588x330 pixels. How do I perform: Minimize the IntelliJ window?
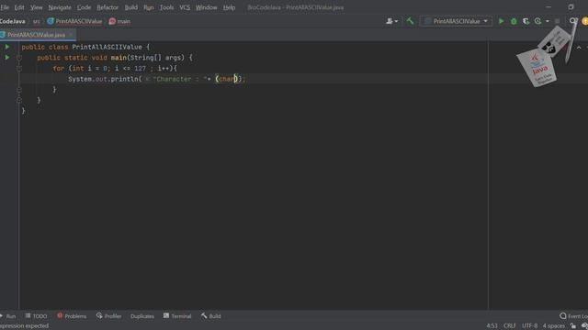[x=548, y=7]
